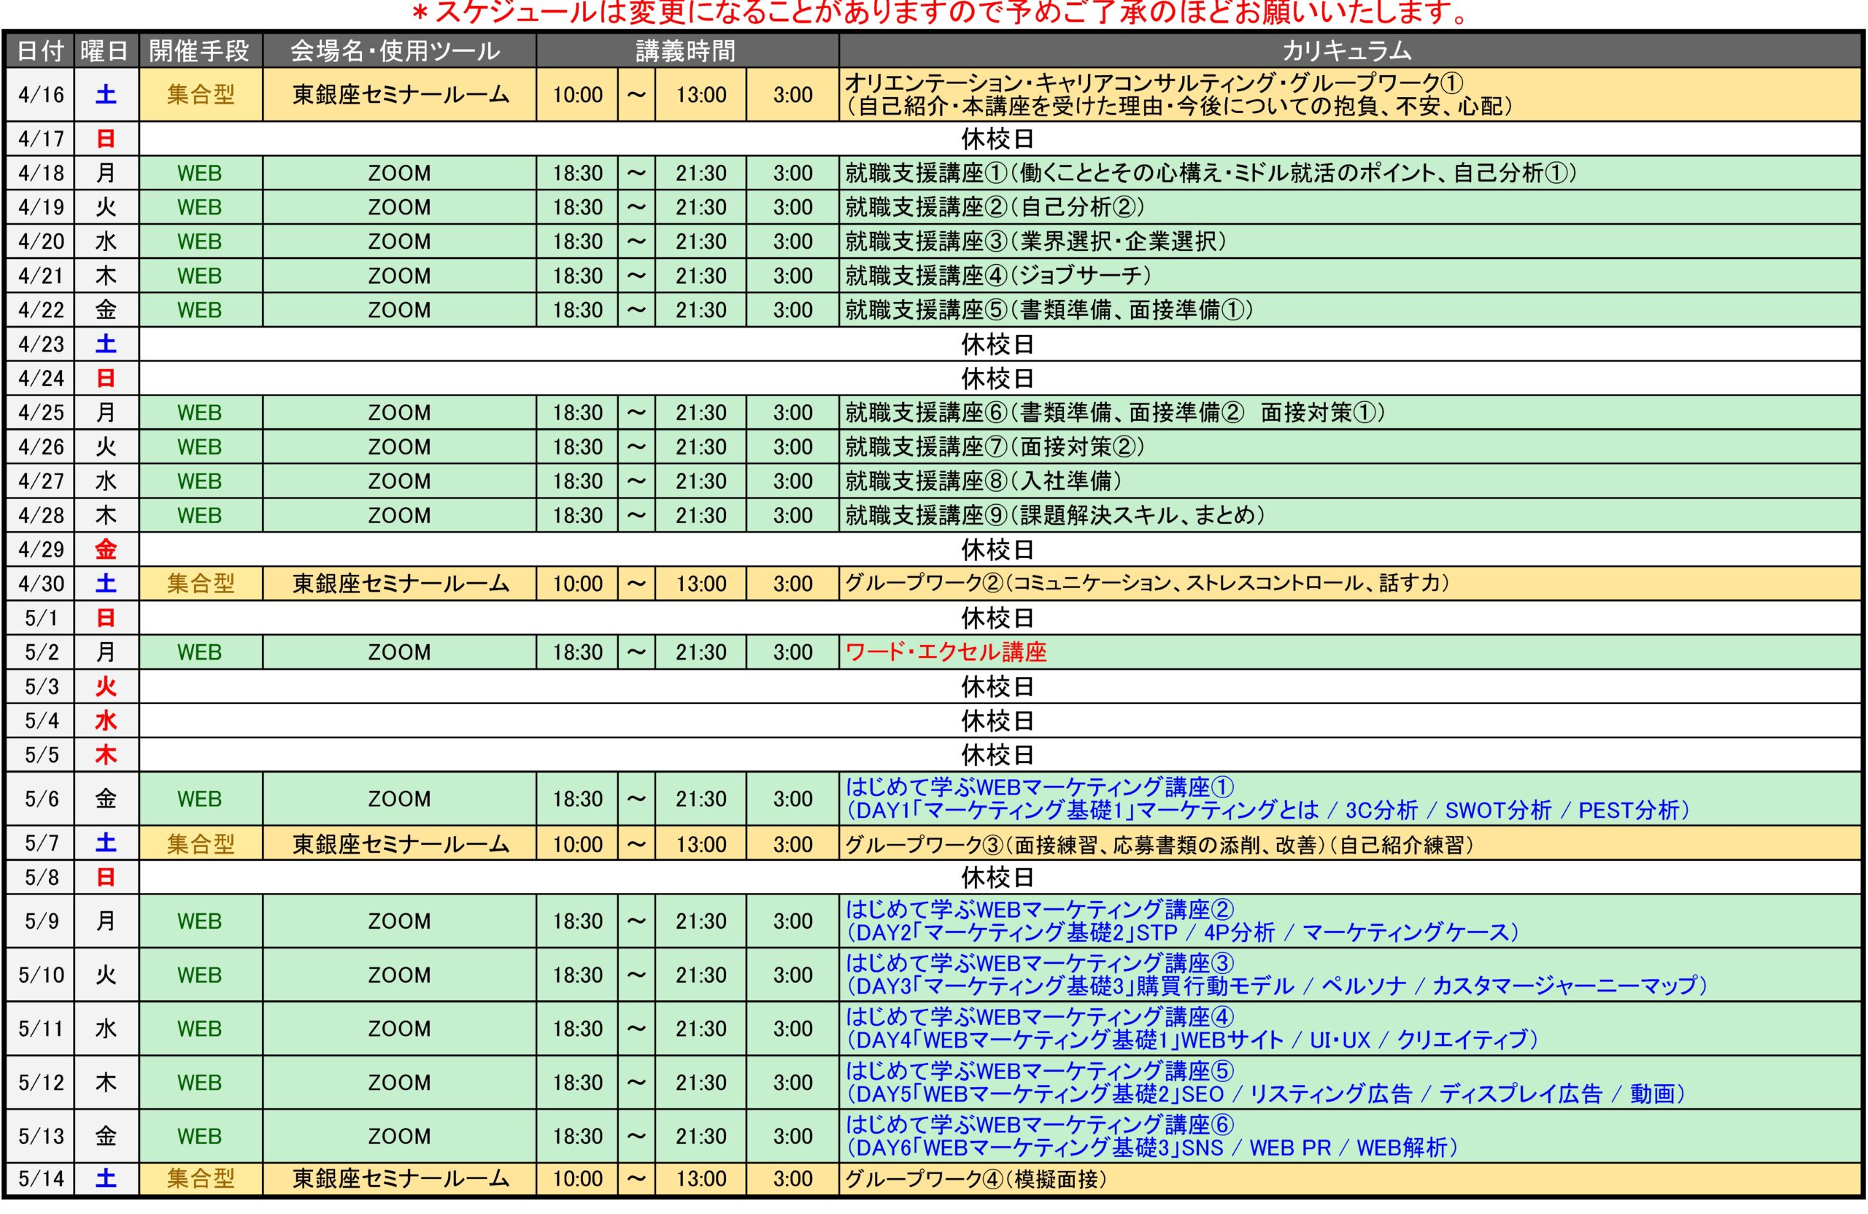Image resolution: width=1868 pixels, height=1214 pixels.
Task: Click グループワーク② curriculum text
Action: (1146, 584)
